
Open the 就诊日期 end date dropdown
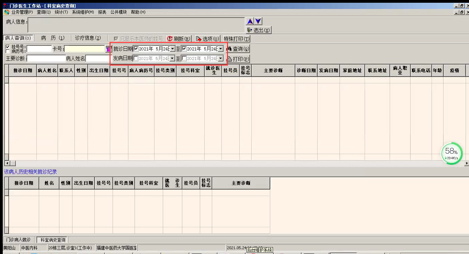(x=220, y=49)
